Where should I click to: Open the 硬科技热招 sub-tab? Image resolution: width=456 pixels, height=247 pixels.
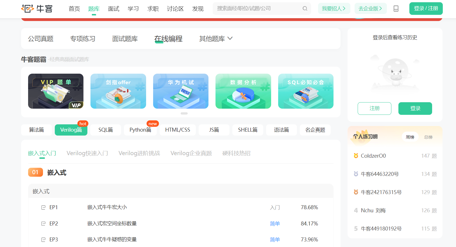tap(236, 153)
